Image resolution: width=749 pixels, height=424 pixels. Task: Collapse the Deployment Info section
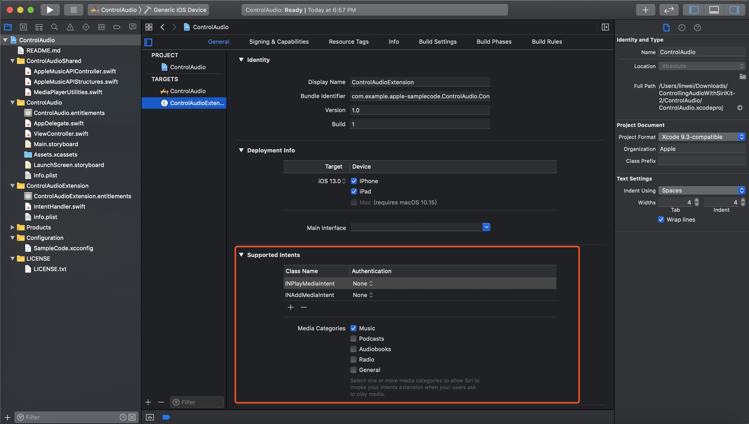coord(241,150)
